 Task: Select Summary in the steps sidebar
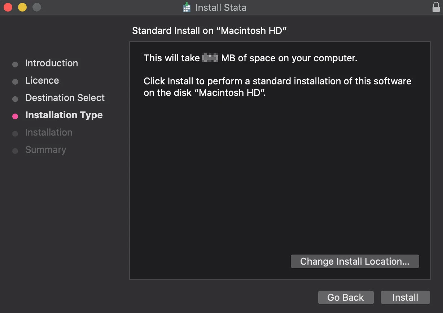click(46, 150)
